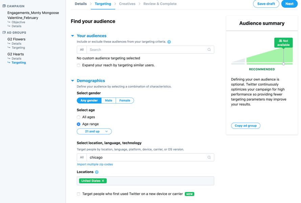The height and width of the screenshot is (203, 301).
Task: Click the Locations help question mark icon
Action: pyautogui.click(x=97, y=172)
